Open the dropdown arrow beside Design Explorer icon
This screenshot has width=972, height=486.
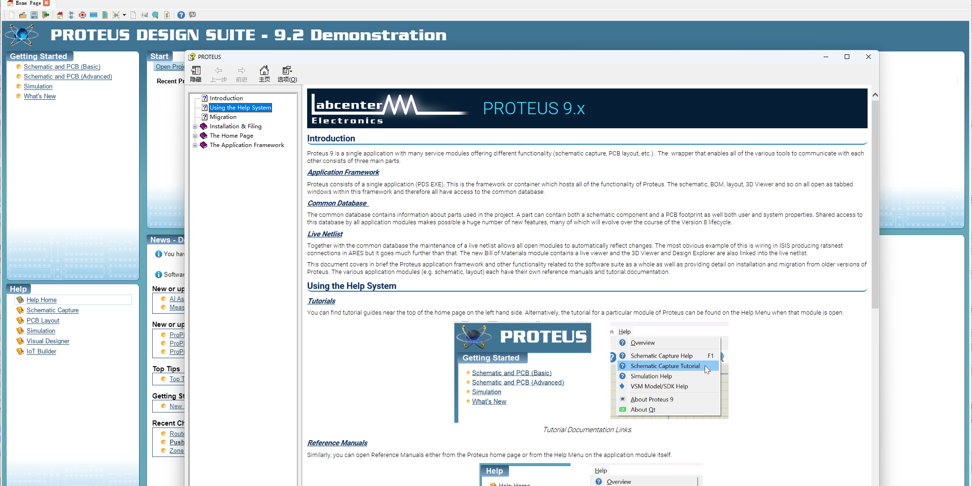[124, 15]
